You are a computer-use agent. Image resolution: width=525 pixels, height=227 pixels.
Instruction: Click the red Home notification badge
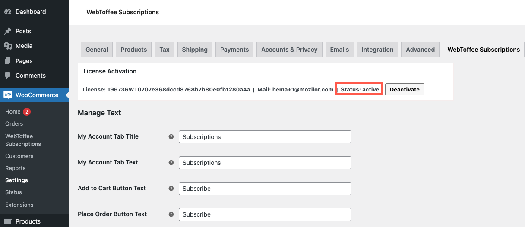[x=27, y=112]
